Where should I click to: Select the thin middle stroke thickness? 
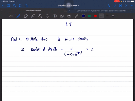tap(107, 16)
